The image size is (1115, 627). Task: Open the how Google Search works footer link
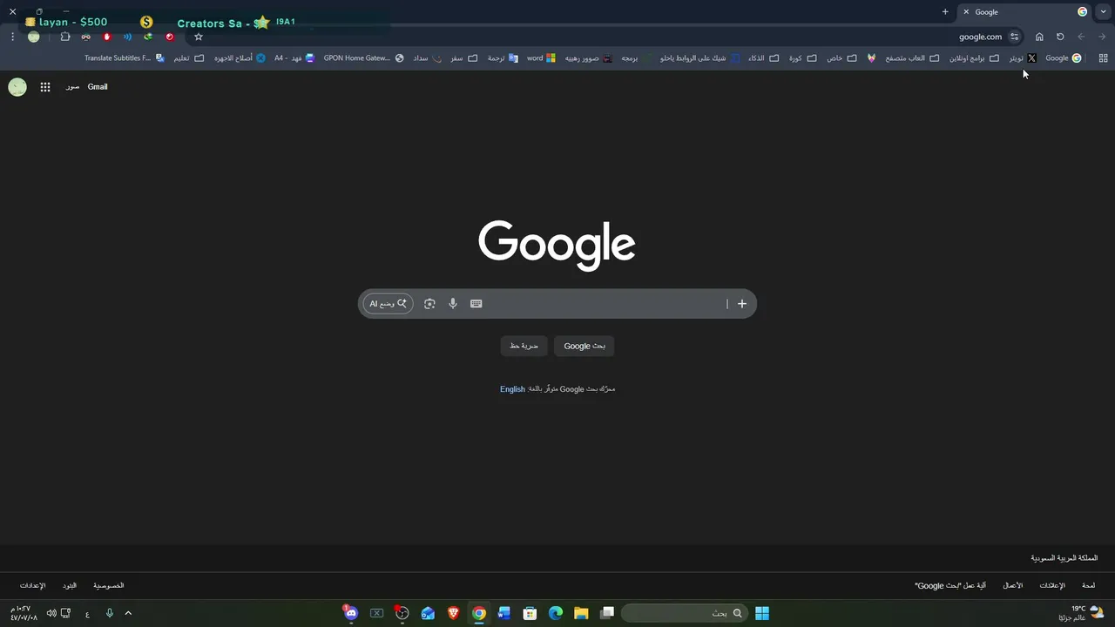click(x=950, y=586)
